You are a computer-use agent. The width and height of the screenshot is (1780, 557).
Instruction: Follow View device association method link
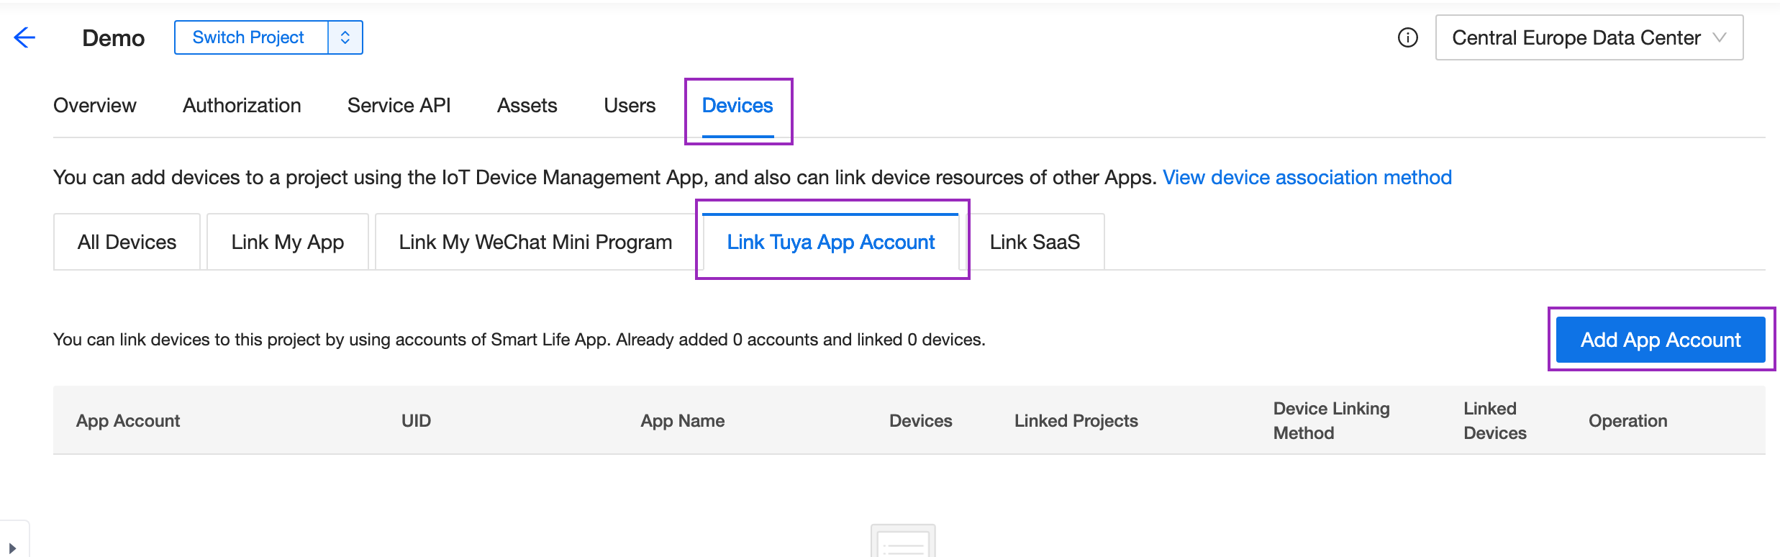[1307, 178]
